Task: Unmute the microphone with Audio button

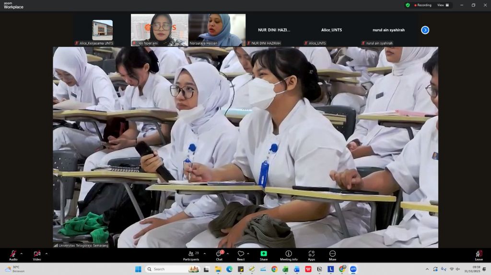Action: pos(13,254)
